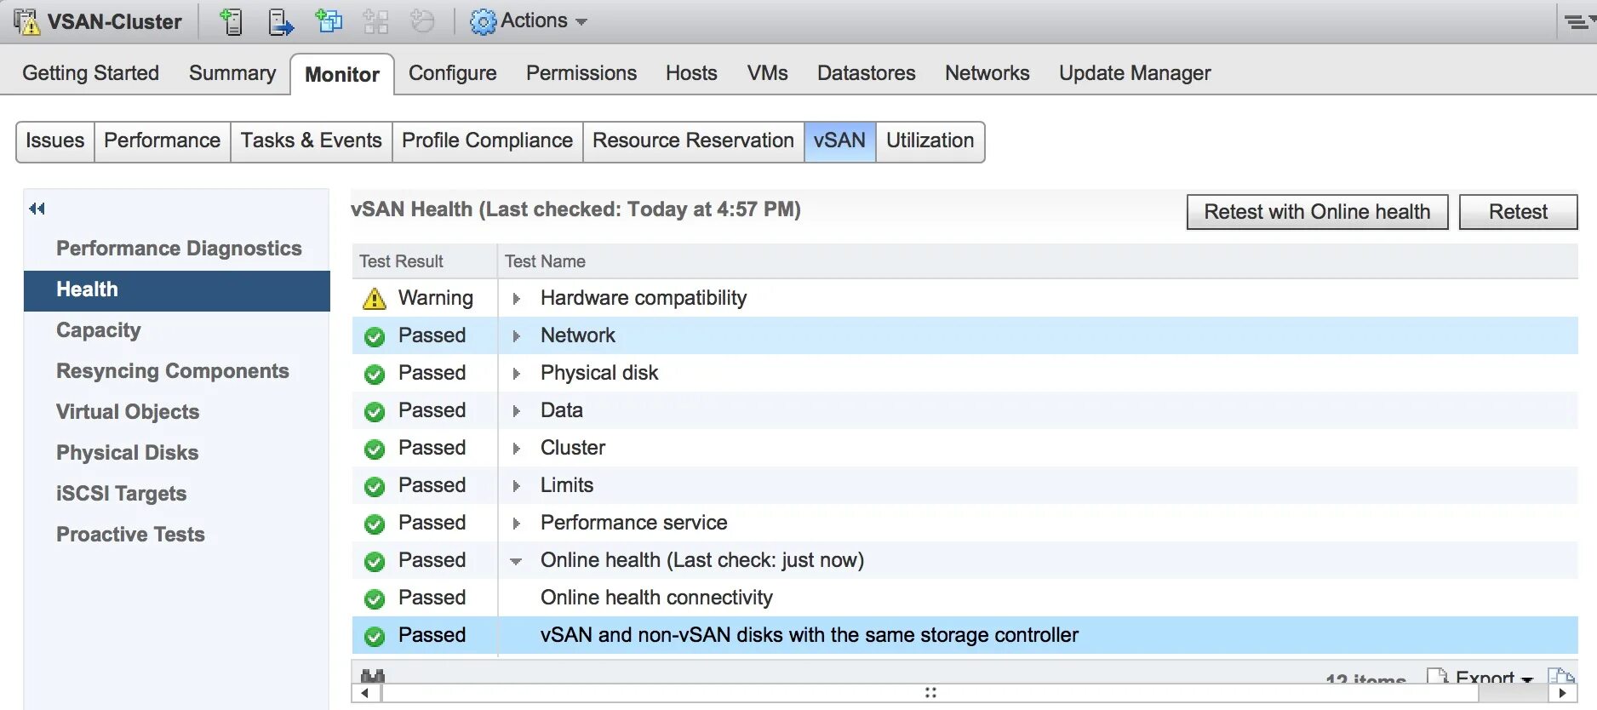The height and width of the screenshot is (710, 1597).
Task: Click the Export document icon
Action: point(1438,676)
